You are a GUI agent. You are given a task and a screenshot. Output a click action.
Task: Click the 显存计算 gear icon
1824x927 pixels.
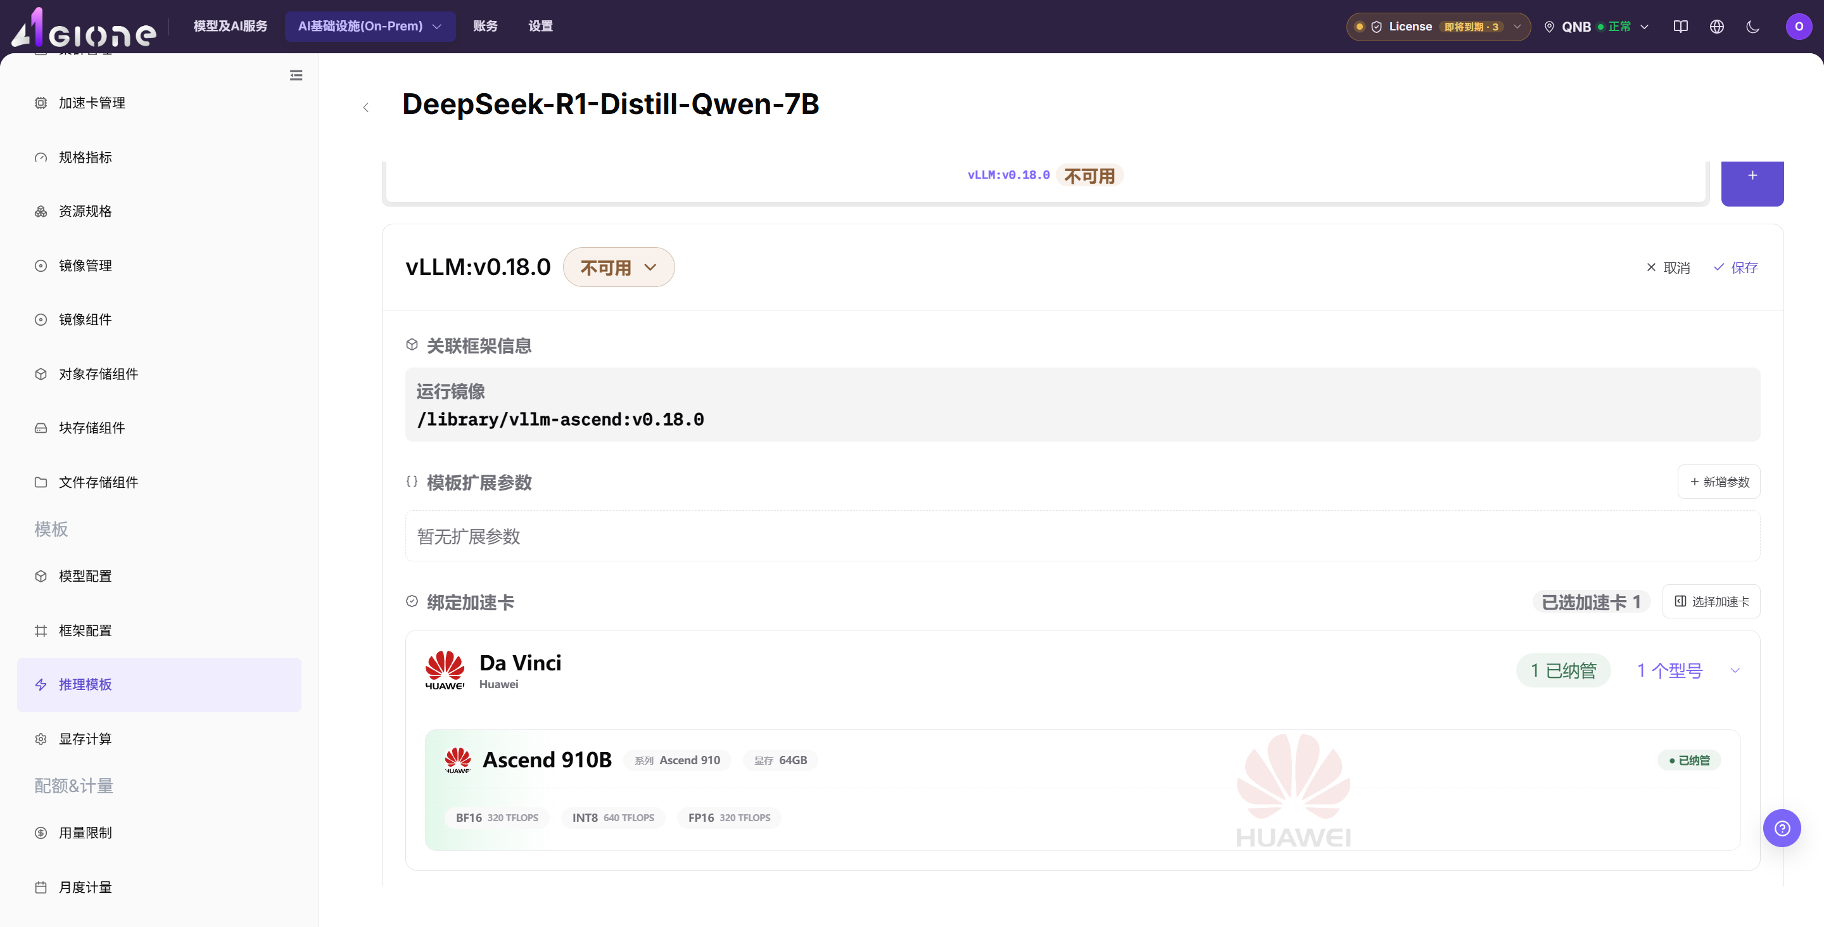point(41,739)
